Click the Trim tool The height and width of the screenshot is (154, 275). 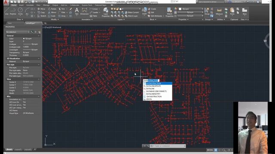62,9
